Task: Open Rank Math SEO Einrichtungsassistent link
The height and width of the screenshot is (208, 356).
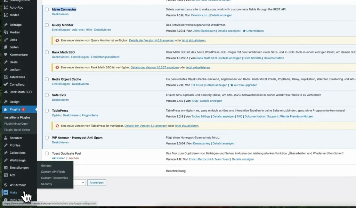Action: 105,57
